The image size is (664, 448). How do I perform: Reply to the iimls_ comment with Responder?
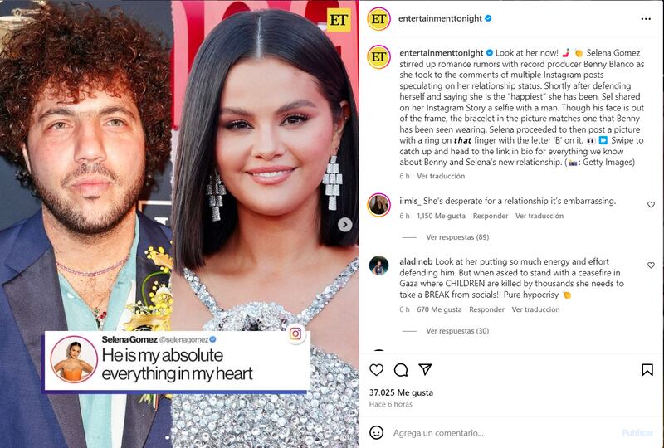tap(491, 216)
